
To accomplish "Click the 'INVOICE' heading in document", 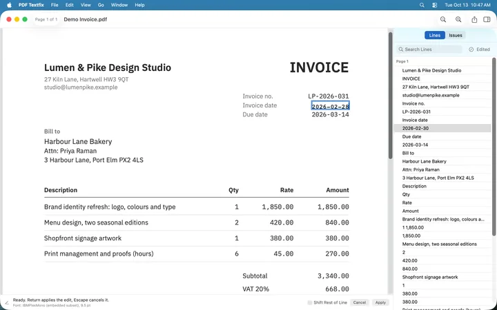I will click(x=319, y=68).
